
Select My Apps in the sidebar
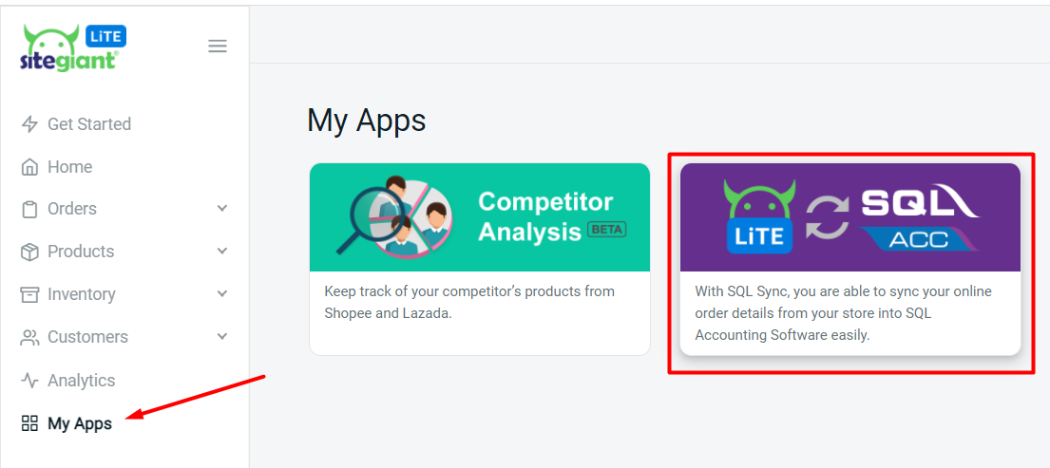coord(80,423)
